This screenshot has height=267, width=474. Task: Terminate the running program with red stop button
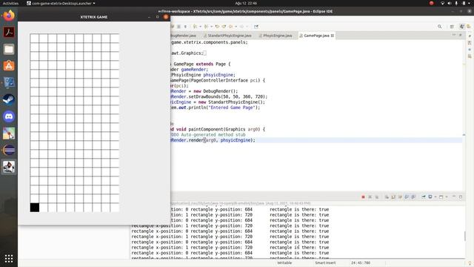[x=363, y=197]
